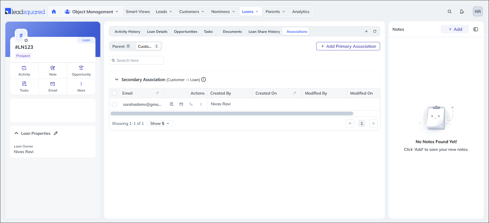Viewport: 489px width, 223px height.
Task: Open the sarahadams@gma... email link
Action: click(x=142, y=105)
